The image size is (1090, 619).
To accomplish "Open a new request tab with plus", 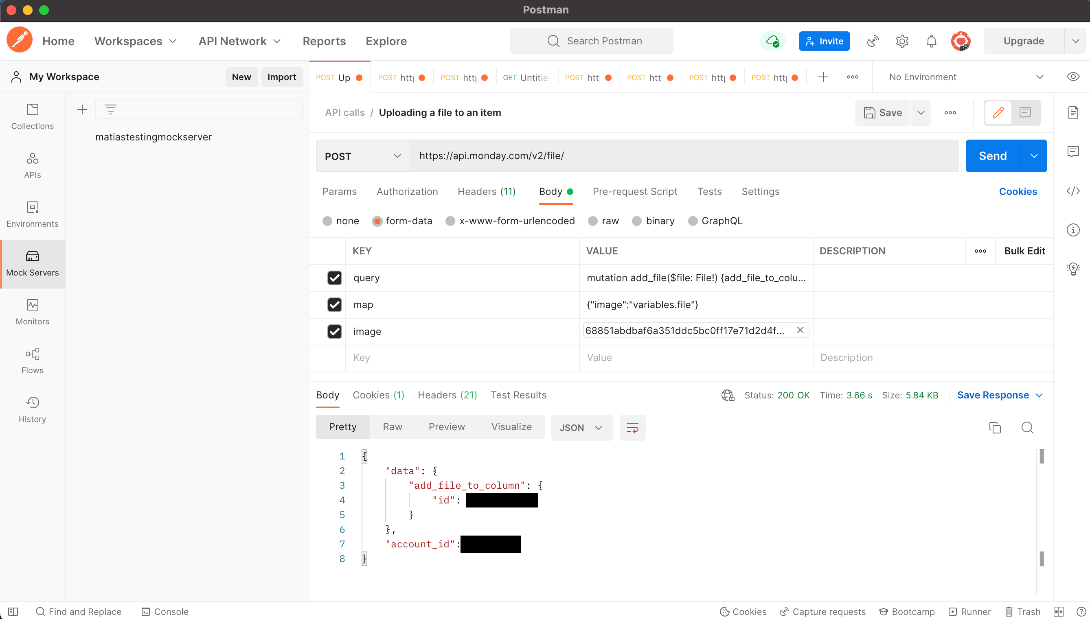I will click(x=823, y=77).
